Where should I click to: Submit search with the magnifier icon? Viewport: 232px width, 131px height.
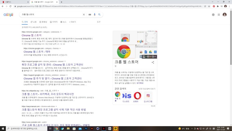99,14
